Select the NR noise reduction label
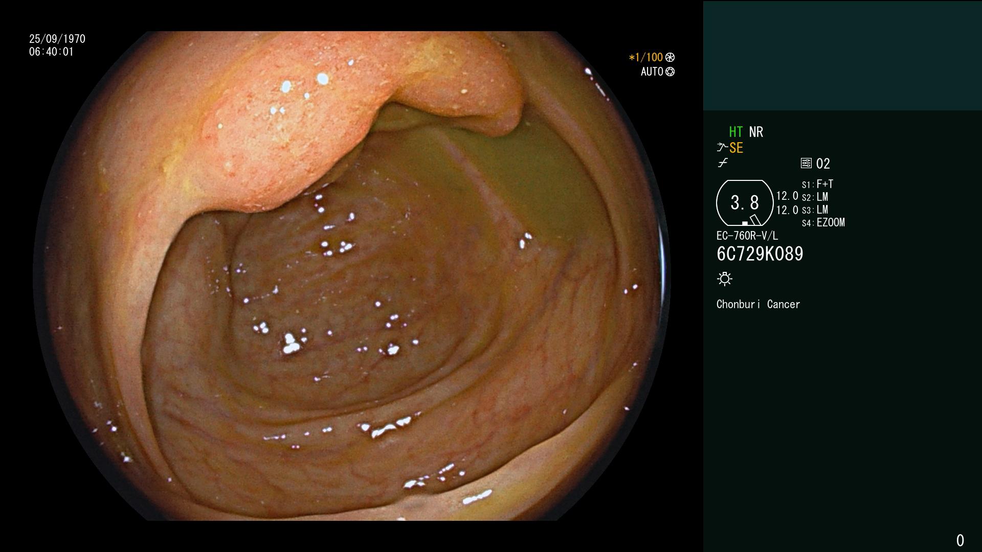The width and height of the screenshot is (982, 552). pos(756,132)
